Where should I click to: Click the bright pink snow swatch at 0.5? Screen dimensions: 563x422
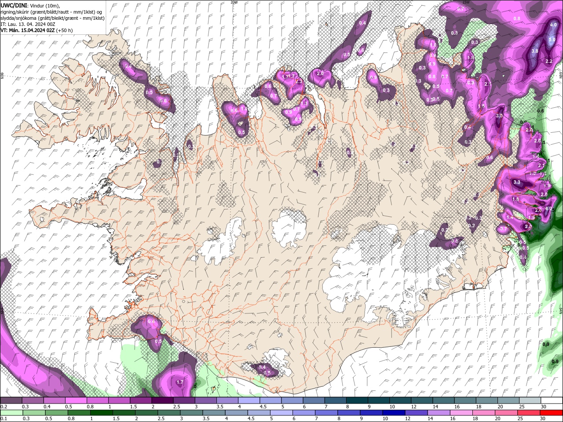tap(76, 400)
